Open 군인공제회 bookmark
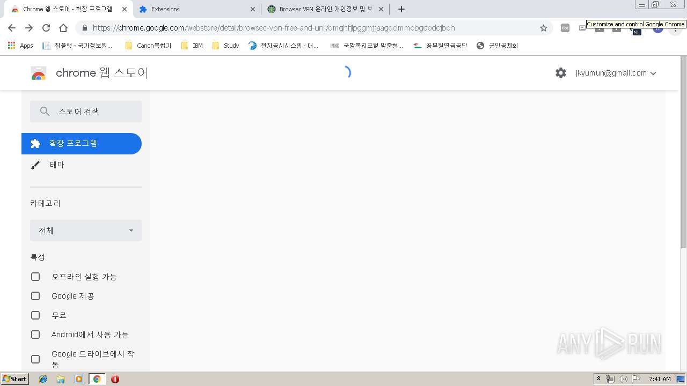The image size is (687, 386). click(x=497, y=46)
